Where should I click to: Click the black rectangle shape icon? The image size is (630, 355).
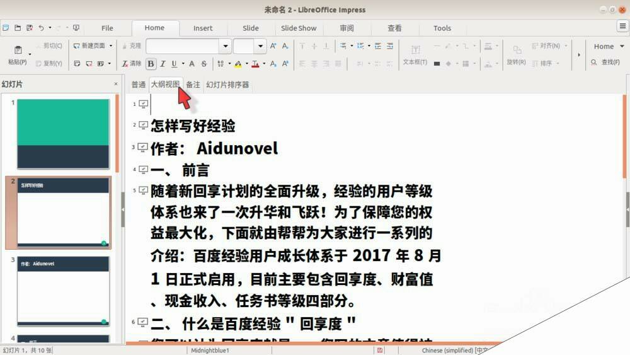coord(437,64)
